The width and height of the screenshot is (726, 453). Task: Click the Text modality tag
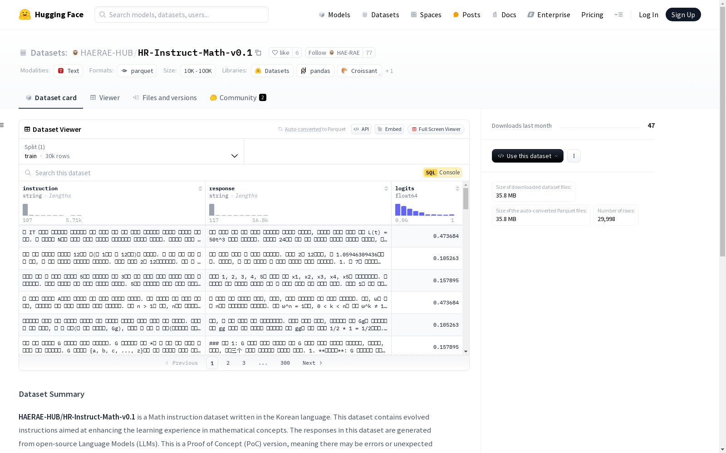69,71
